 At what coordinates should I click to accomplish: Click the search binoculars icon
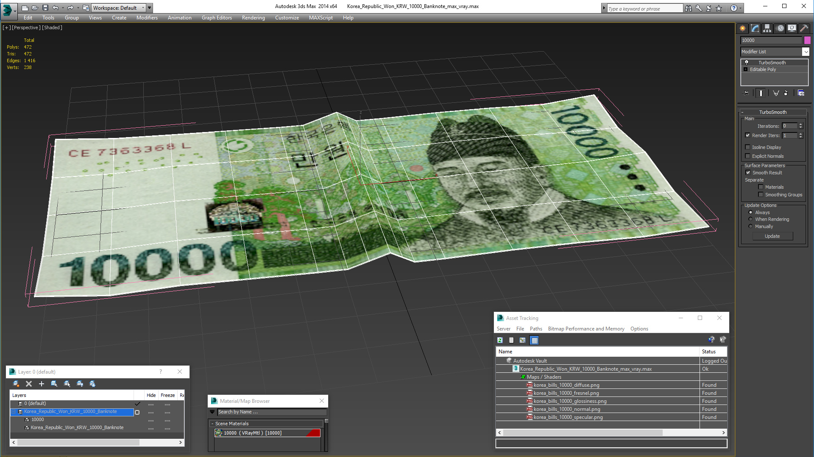pos(689,8)
